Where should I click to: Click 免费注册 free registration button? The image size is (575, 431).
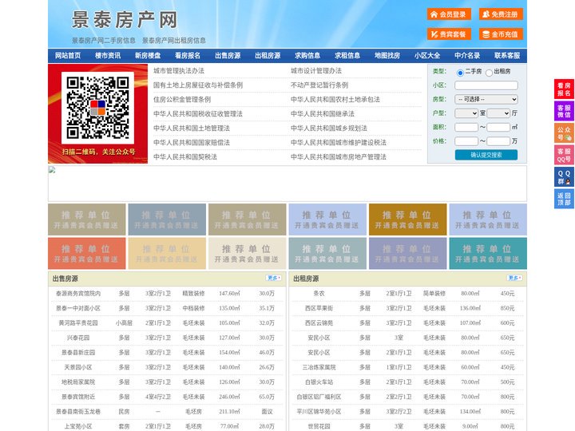(x=501, y=14)
